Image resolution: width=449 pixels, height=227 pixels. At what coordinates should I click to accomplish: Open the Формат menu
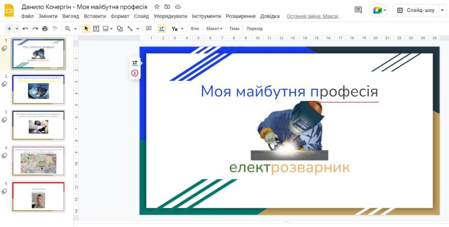point(120,16)
